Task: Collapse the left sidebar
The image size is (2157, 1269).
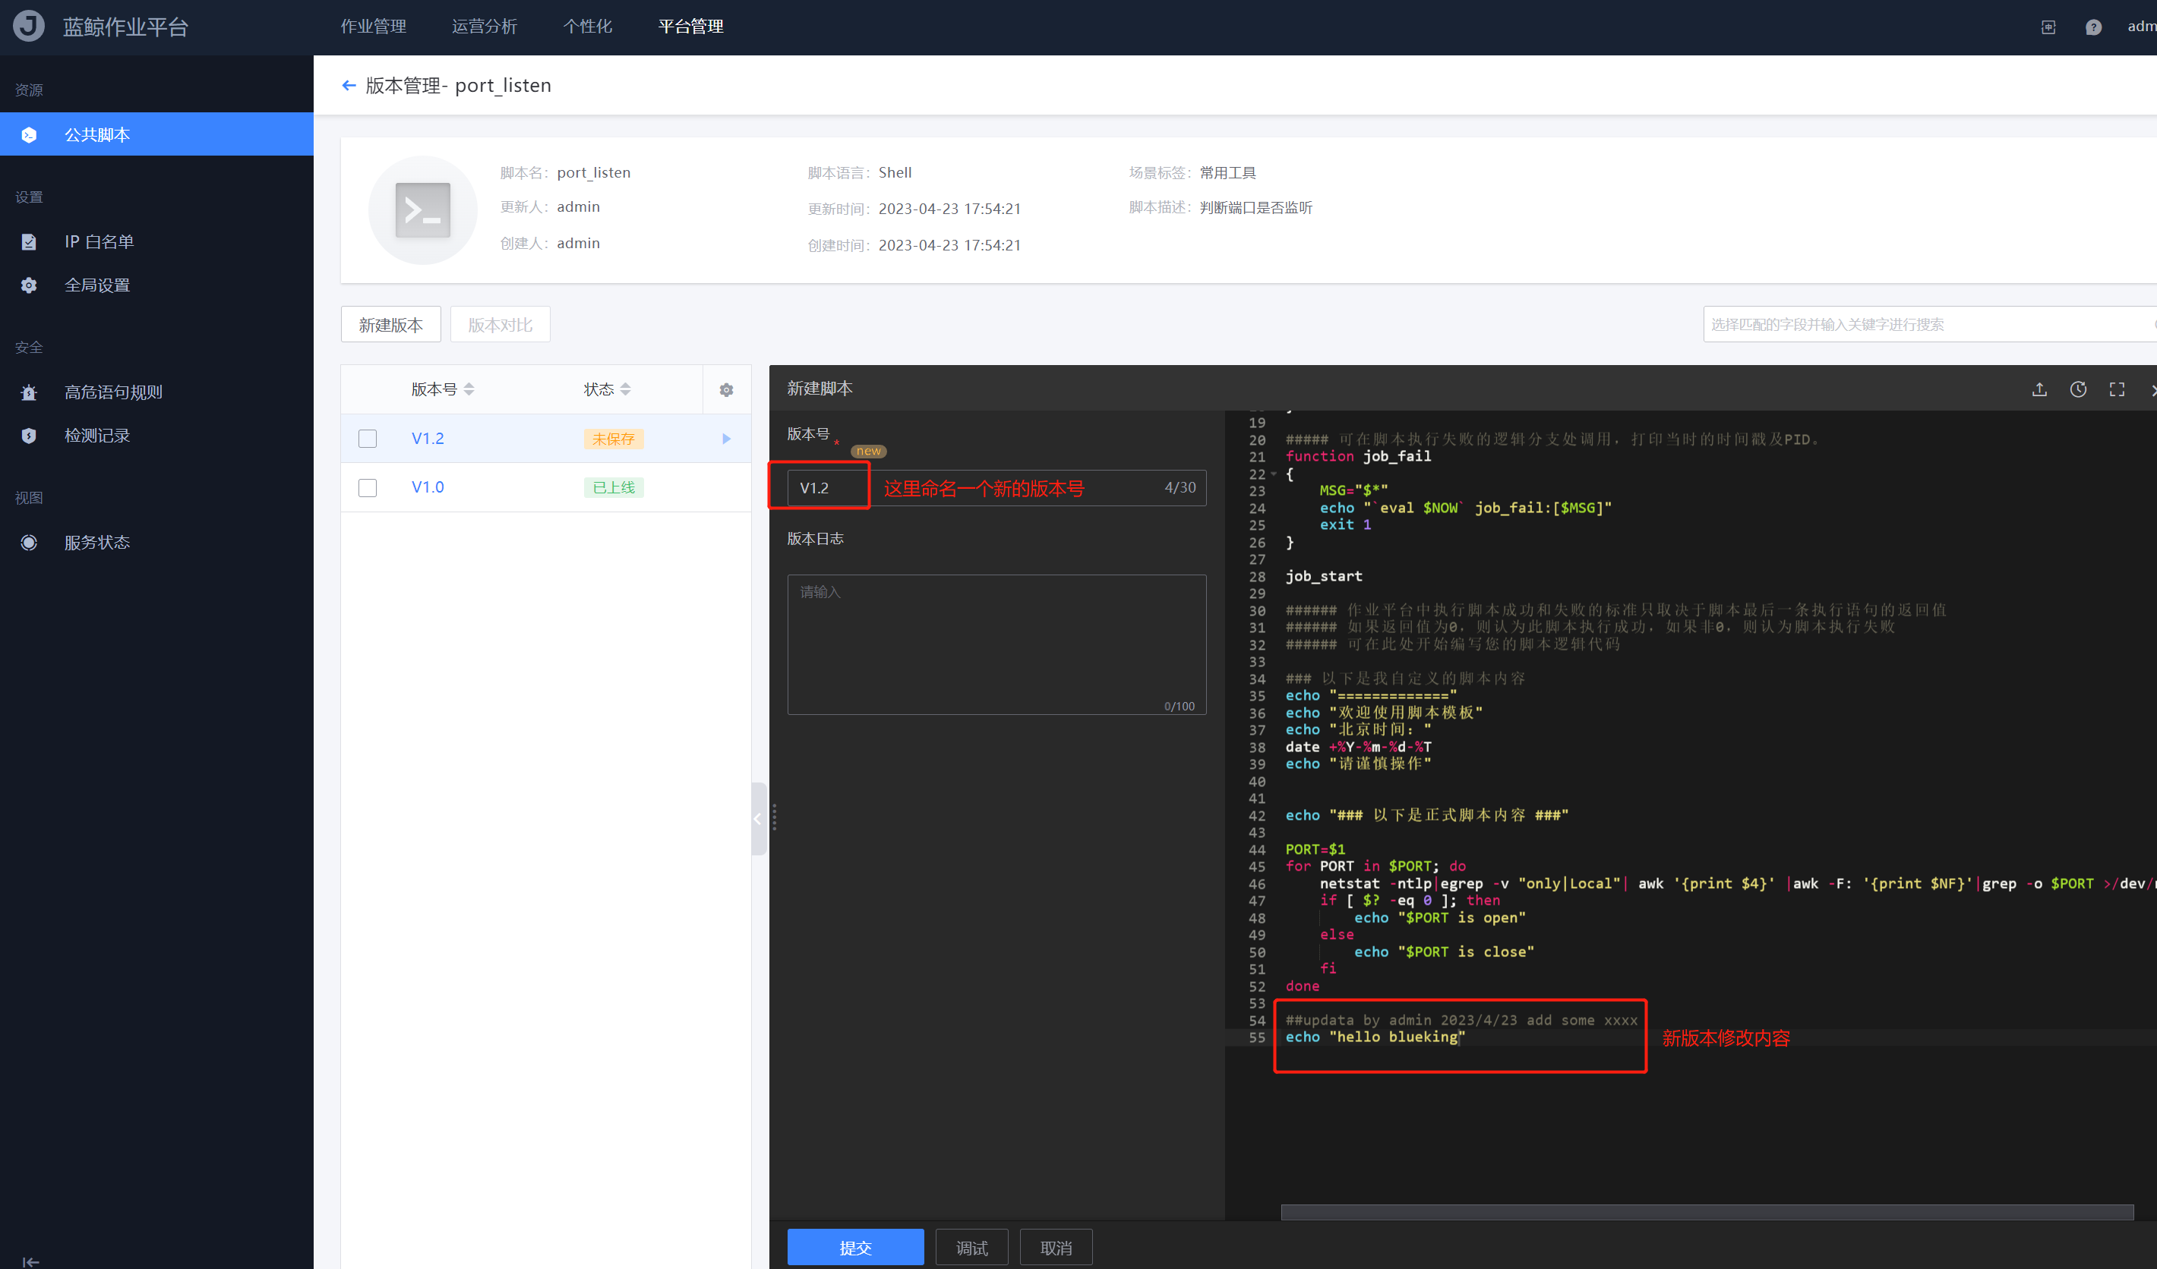Action: 31,1261
